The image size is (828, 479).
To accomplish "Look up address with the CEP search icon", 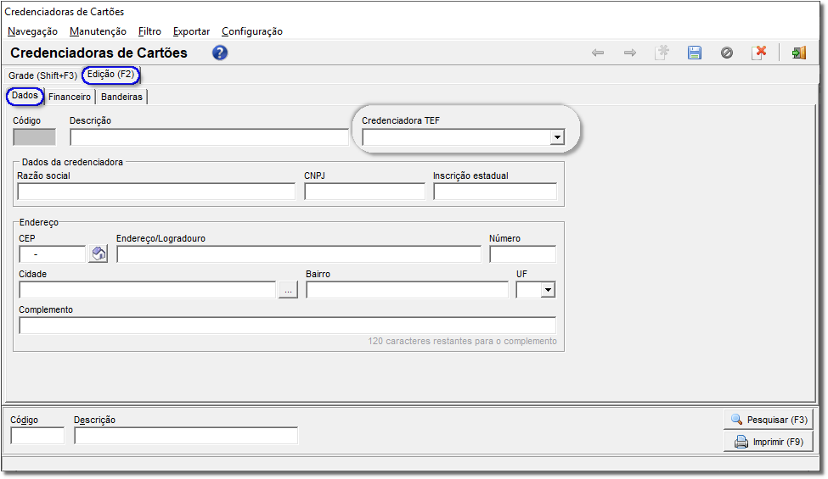I will [99, 254].
